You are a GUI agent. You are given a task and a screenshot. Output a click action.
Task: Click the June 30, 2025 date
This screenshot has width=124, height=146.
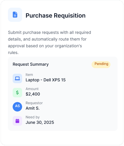(x=40, y=122)
